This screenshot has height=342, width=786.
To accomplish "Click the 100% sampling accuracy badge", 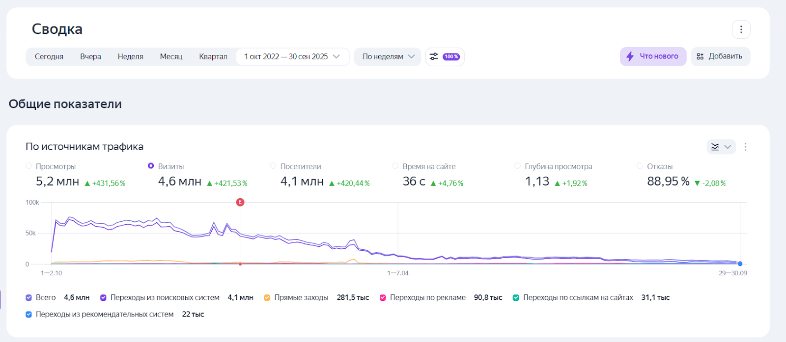I will [451, 56].
